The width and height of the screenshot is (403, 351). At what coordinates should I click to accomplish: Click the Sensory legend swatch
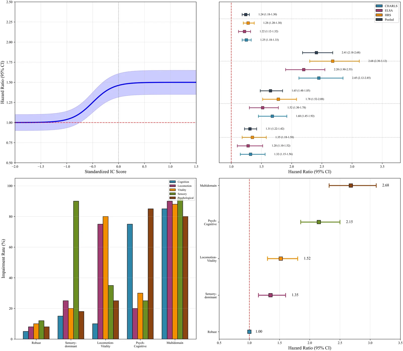(173, 194)
